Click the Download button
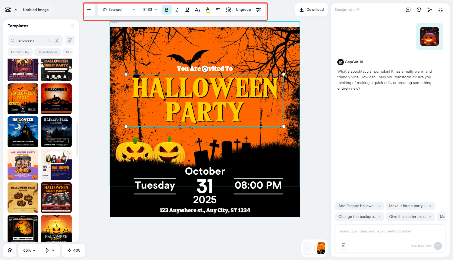Viewport: 453px width, 260px height. 311,9
